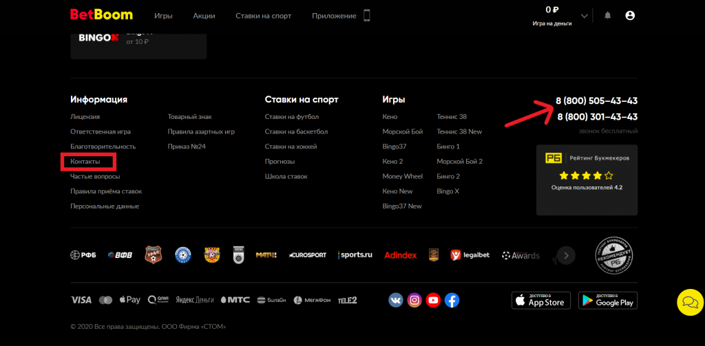Click the РФБ partner logo
Viewport: 705px width, 346px height.
83,255
